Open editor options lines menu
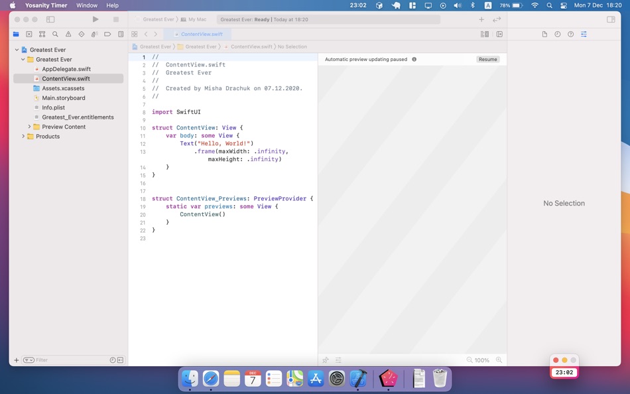The width and height of the screenshot is (630, 394). [x=485, y=34]
